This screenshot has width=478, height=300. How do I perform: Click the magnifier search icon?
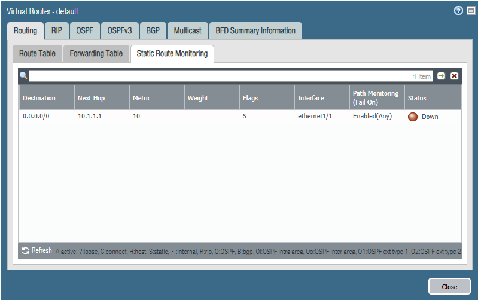pos(23,75)
